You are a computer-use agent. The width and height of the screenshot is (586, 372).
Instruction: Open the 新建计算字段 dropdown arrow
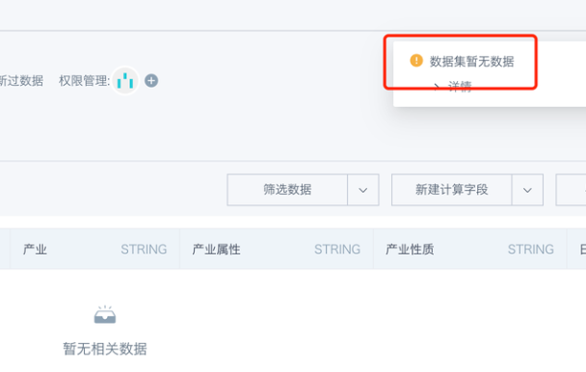pyautogui.click(x=527, y=190)
